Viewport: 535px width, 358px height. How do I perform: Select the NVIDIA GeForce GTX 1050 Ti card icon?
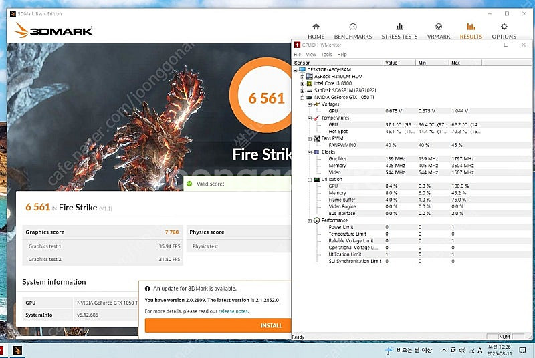point(310,98)
